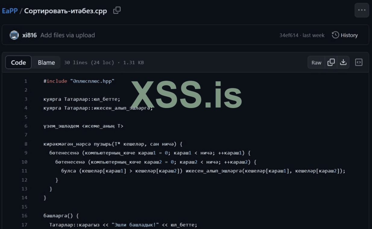Viewport: 372px width, 229px height.
Task: Open the three-dot more options menu
Action: (x=362, y=10)
